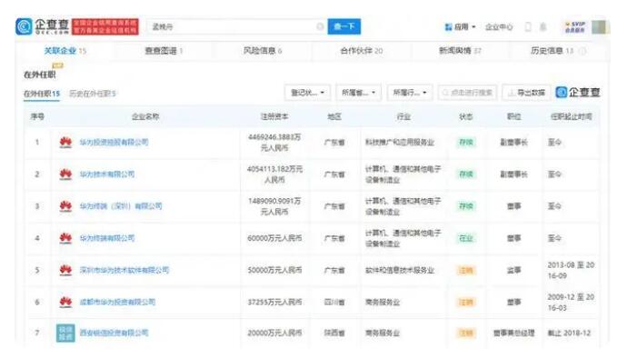Click the 4469246.3883万元人民币 capital cell

click(274, 143)
